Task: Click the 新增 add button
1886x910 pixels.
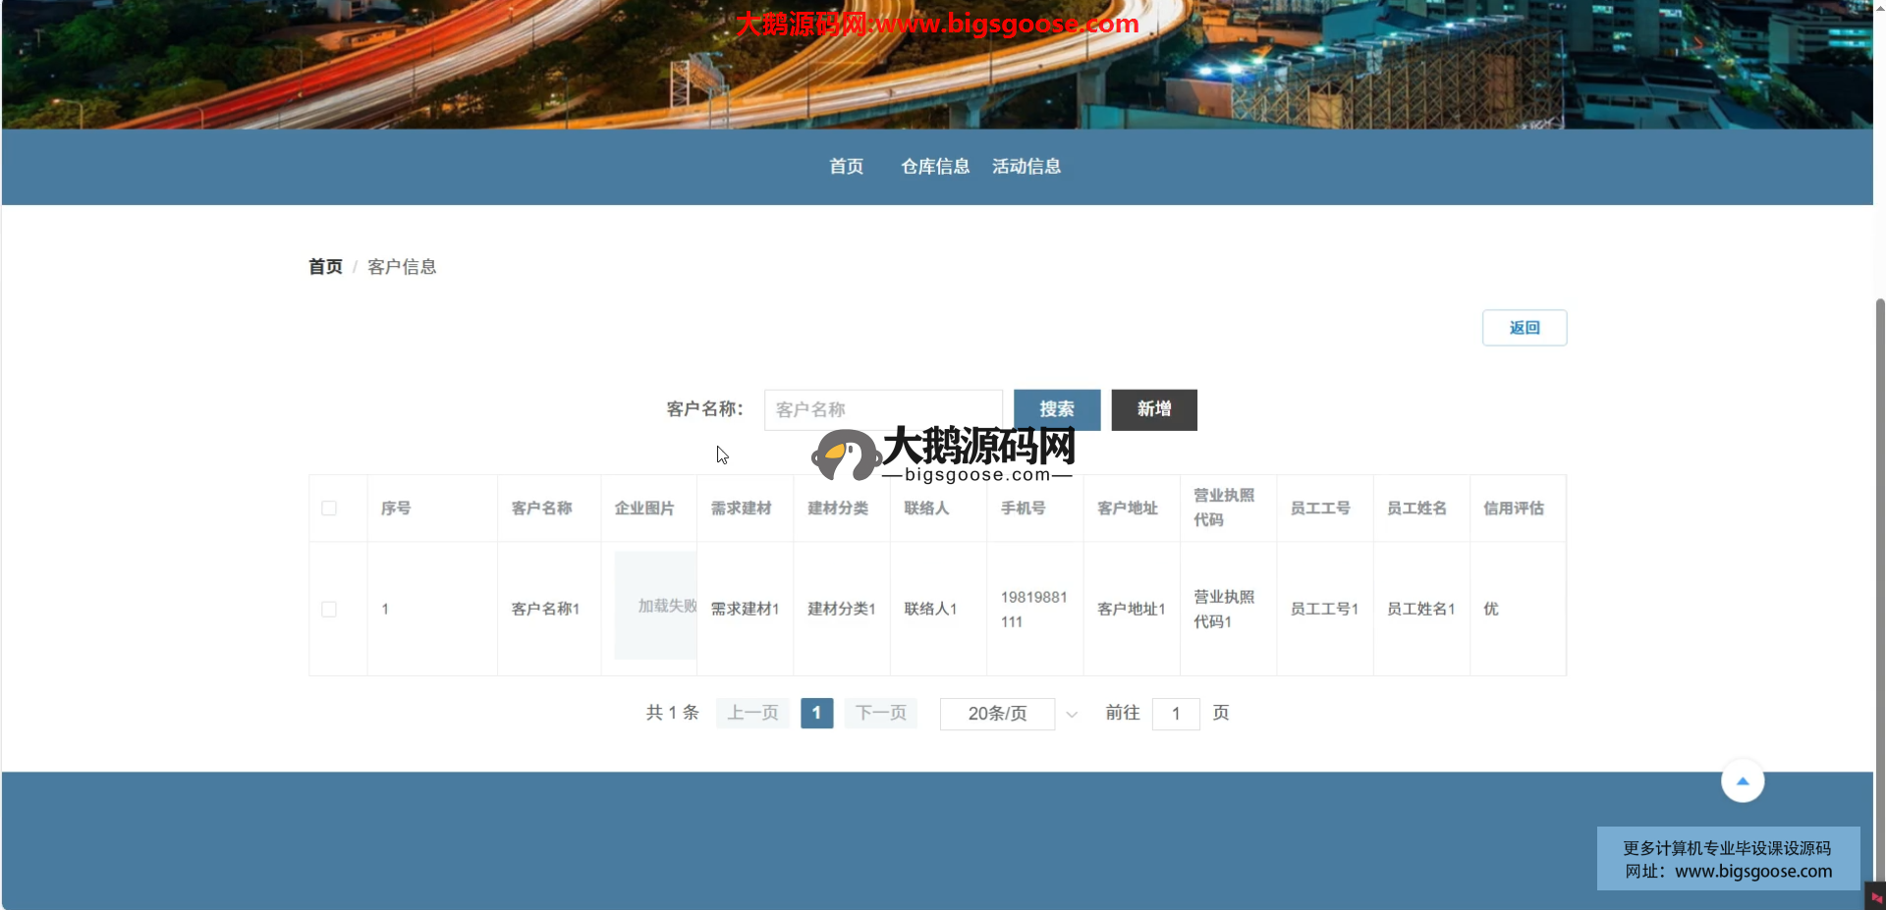Action: pyautogui.click(x=1153, y=409)
